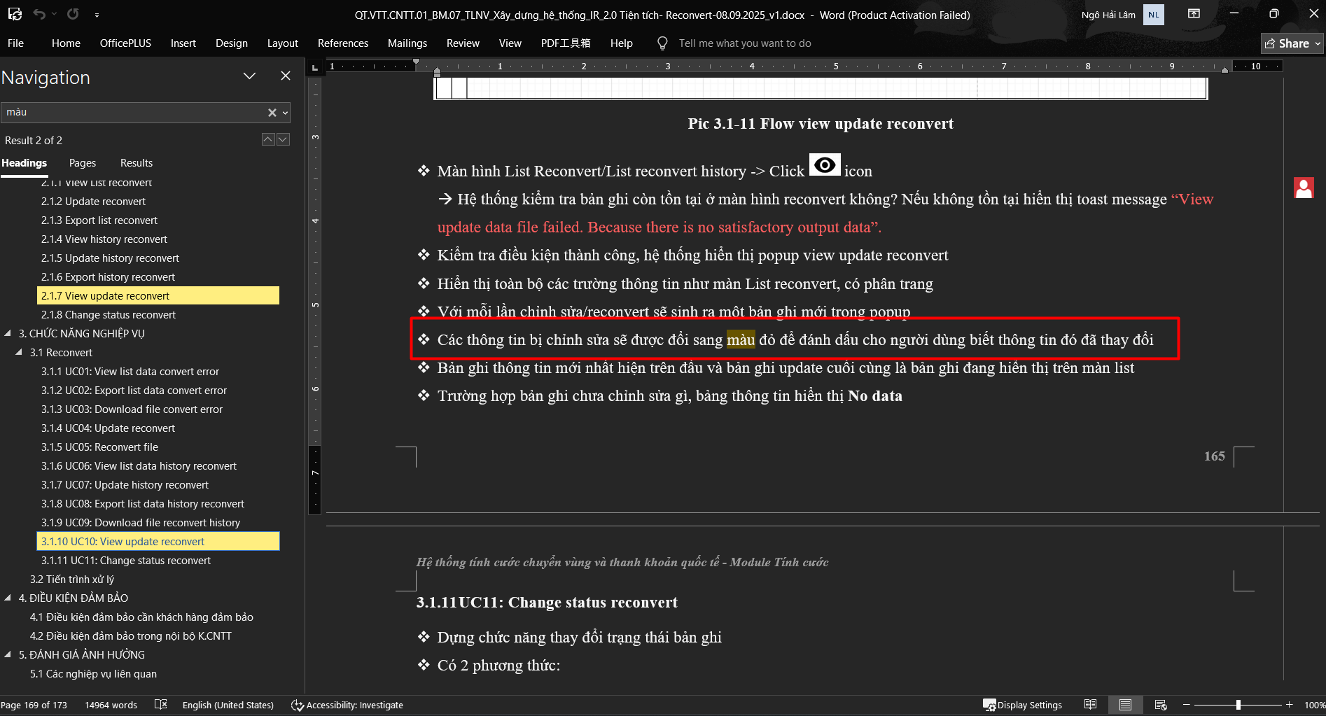Image resolution: width=1326 pixels, height=716 pixels.
Task: Jump to the next search result arrow
Action: click(x=283, y=139)
